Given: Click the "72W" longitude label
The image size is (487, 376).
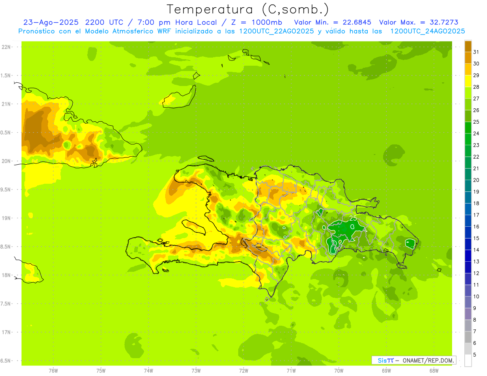Looking at the screenshot, I should pos(243,371).
